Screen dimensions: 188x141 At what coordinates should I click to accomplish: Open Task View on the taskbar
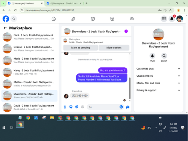(12, 128)
